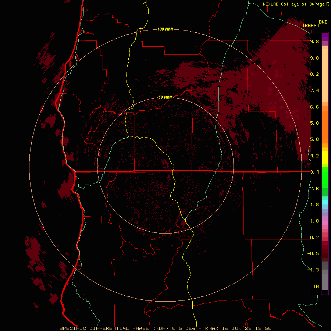
Task: Click the -1.3 scale value
Action: (x=313, y=270)
